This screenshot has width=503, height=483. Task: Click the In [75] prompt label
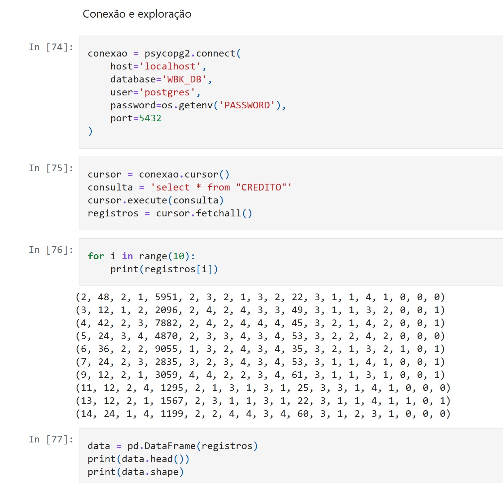click(x=51, y=168)
